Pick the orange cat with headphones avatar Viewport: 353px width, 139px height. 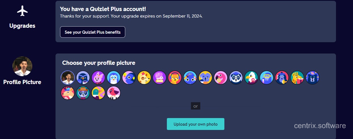[175, 78]
